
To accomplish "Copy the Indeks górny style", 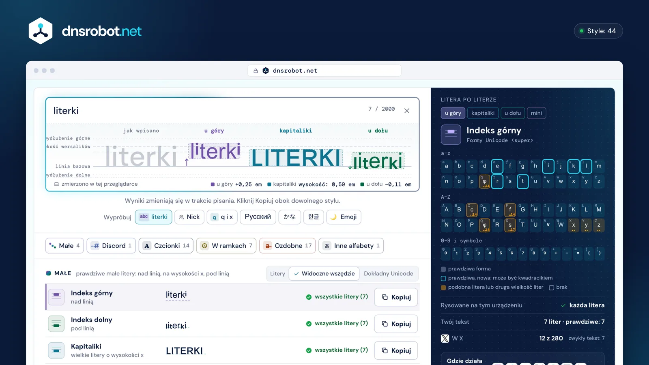I will 396,297.
